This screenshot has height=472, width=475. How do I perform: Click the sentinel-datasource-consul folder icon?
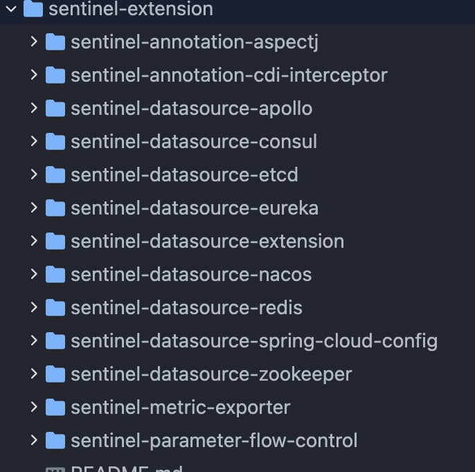click(55, 141)
